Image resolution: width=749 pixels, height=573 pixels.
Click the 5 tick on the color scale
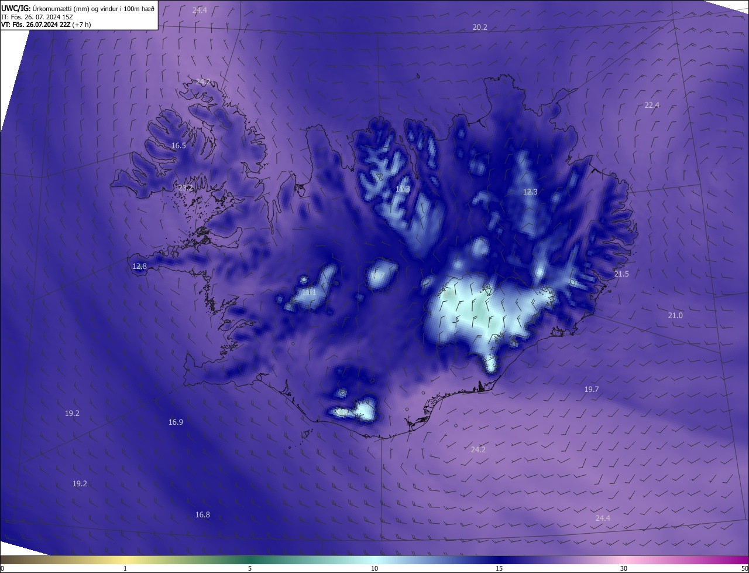(250, 568)
